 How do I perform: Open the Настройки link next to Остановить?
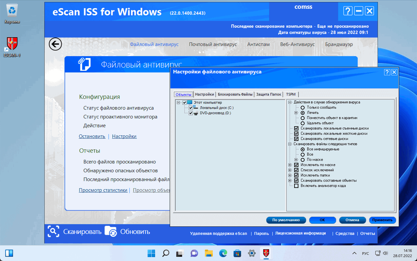[124, 136]
